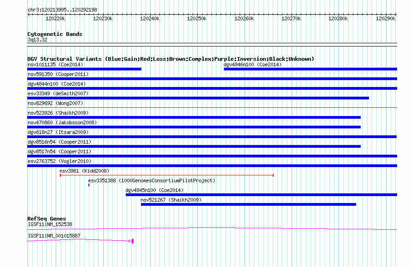Click the dgv4844n100 (Coe2014) label
The image size is (410, 267).
click(57, 84)
